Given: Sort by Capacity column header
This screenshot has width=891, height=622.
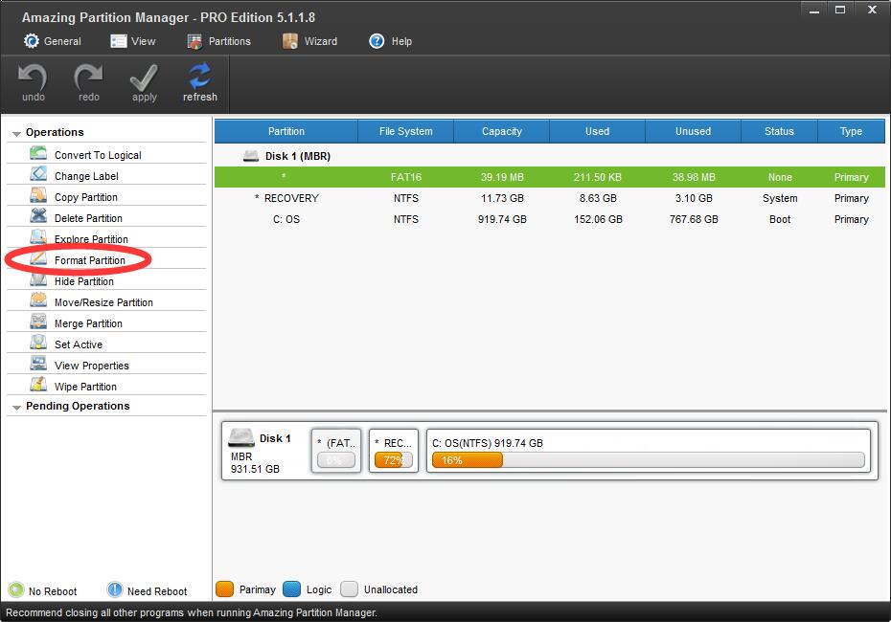Looking at the screenshot, I should click(502, 131).
